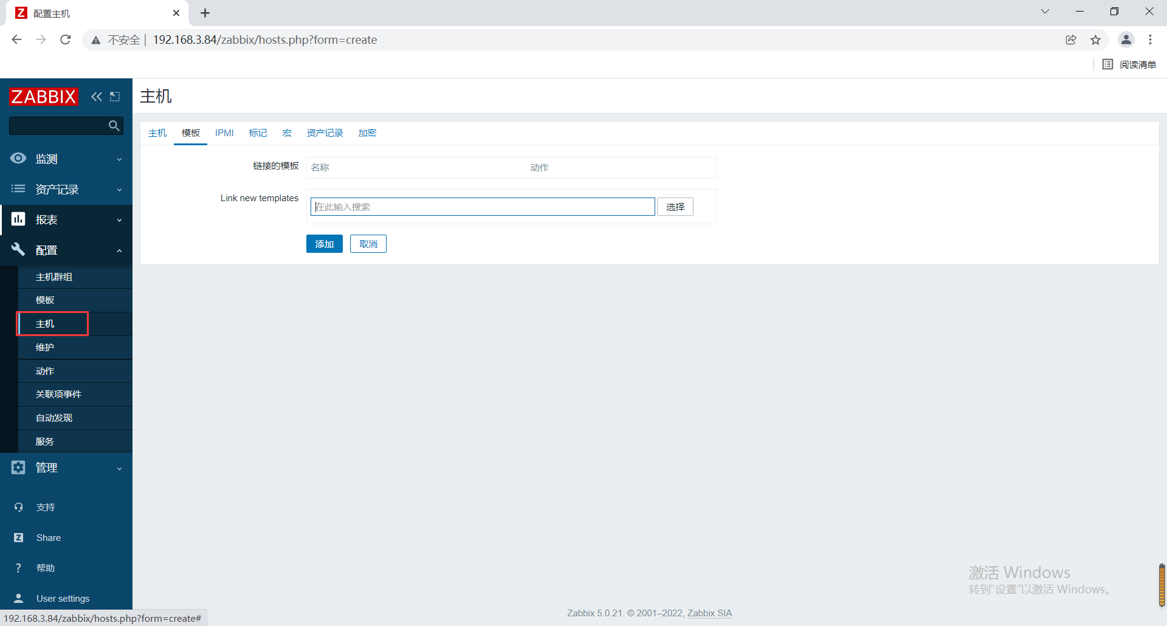
Task: Switch to the 宏 tab
Action: click(287, 132)
